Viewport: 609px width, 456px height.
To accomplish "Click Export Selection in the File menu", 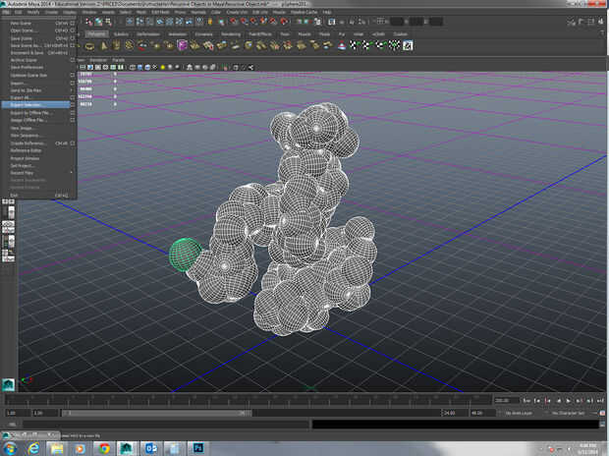I will tap(29, 105).
